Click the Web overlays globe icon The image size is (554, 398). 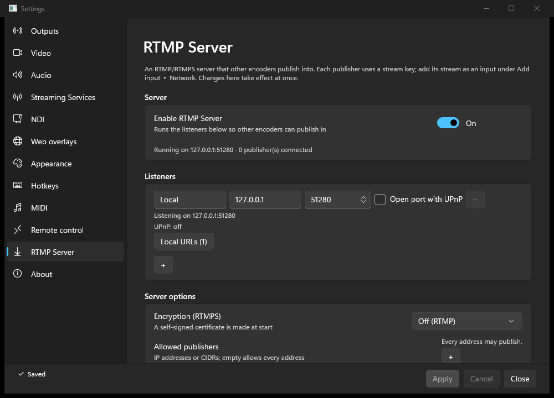[18, 141]
